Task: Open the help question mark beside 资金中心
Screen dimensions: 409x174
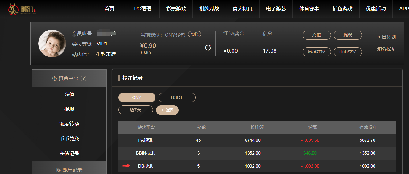Action: click(x=83, y=78)
